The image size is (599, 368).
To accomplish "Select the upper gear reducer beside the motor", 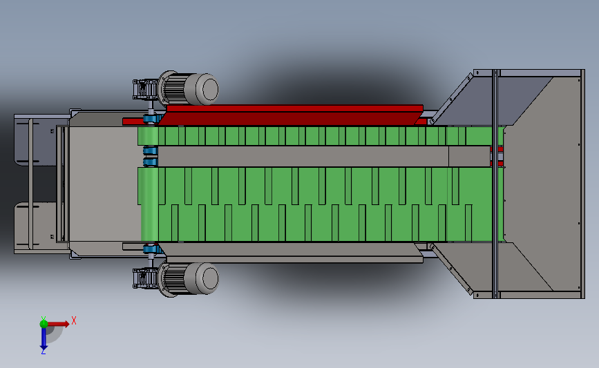I will point(145,89).
